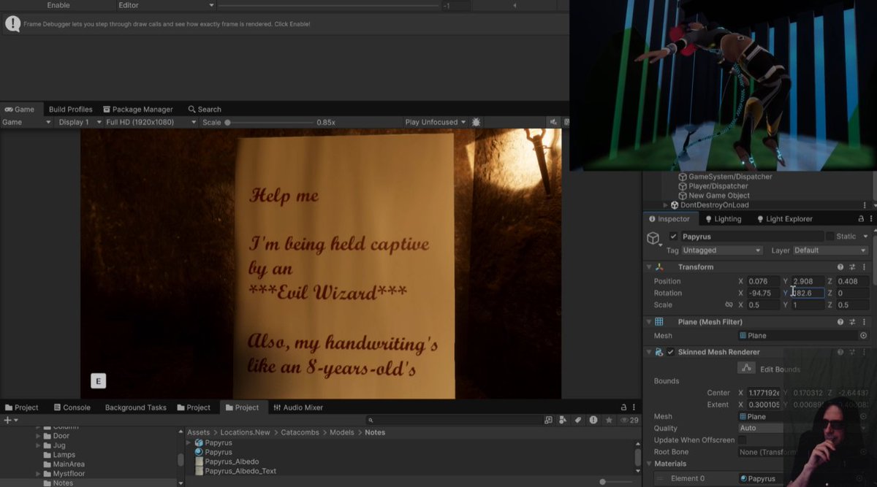The height and width of the screenshot is (487, 877).
Task: Open the Audio Mixer tab
Action: 297,407
